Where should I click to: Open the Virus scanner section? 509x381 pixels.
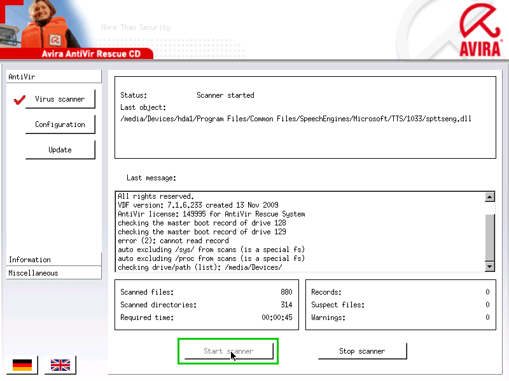[x=60, y=99]
